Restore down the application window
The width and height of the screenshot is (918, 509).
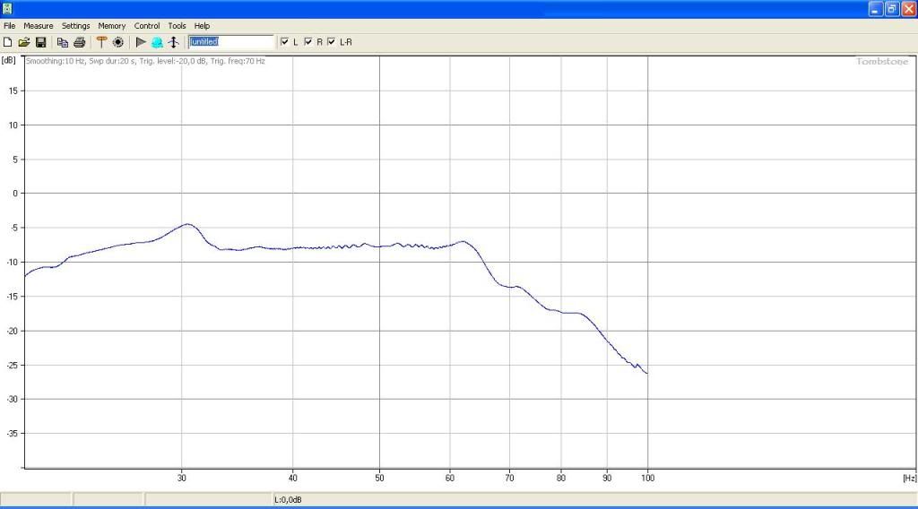click(892, 9)
